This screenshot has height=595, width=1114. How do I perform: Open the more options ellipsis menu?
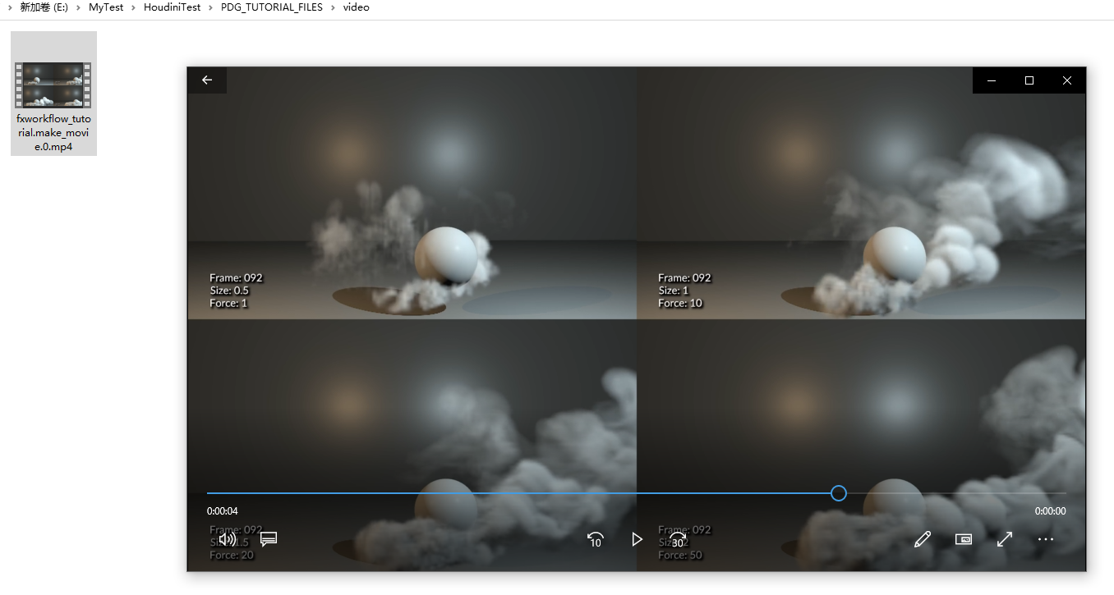point(1045,539)
